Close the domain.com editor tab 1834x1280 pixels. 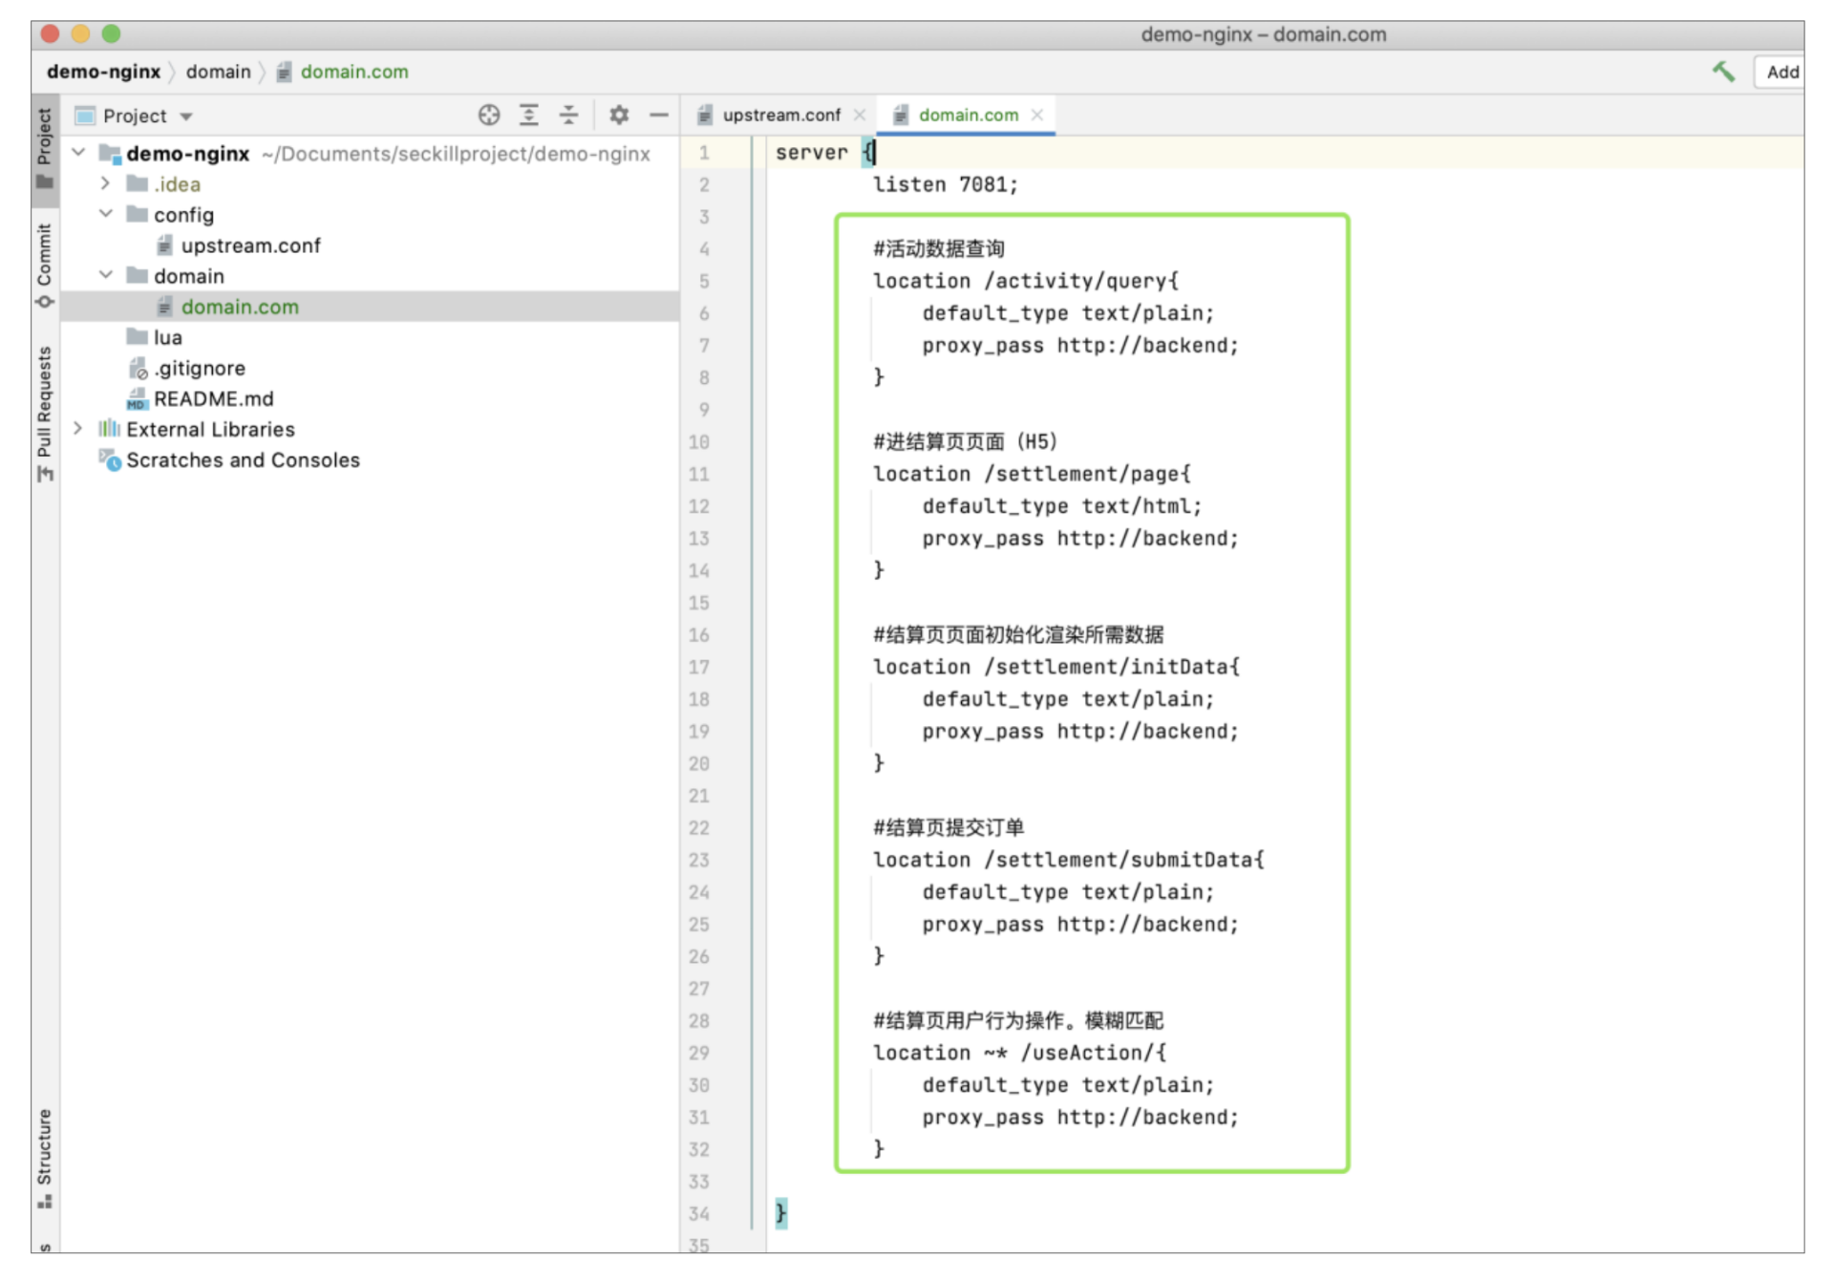click(1037, 115)
